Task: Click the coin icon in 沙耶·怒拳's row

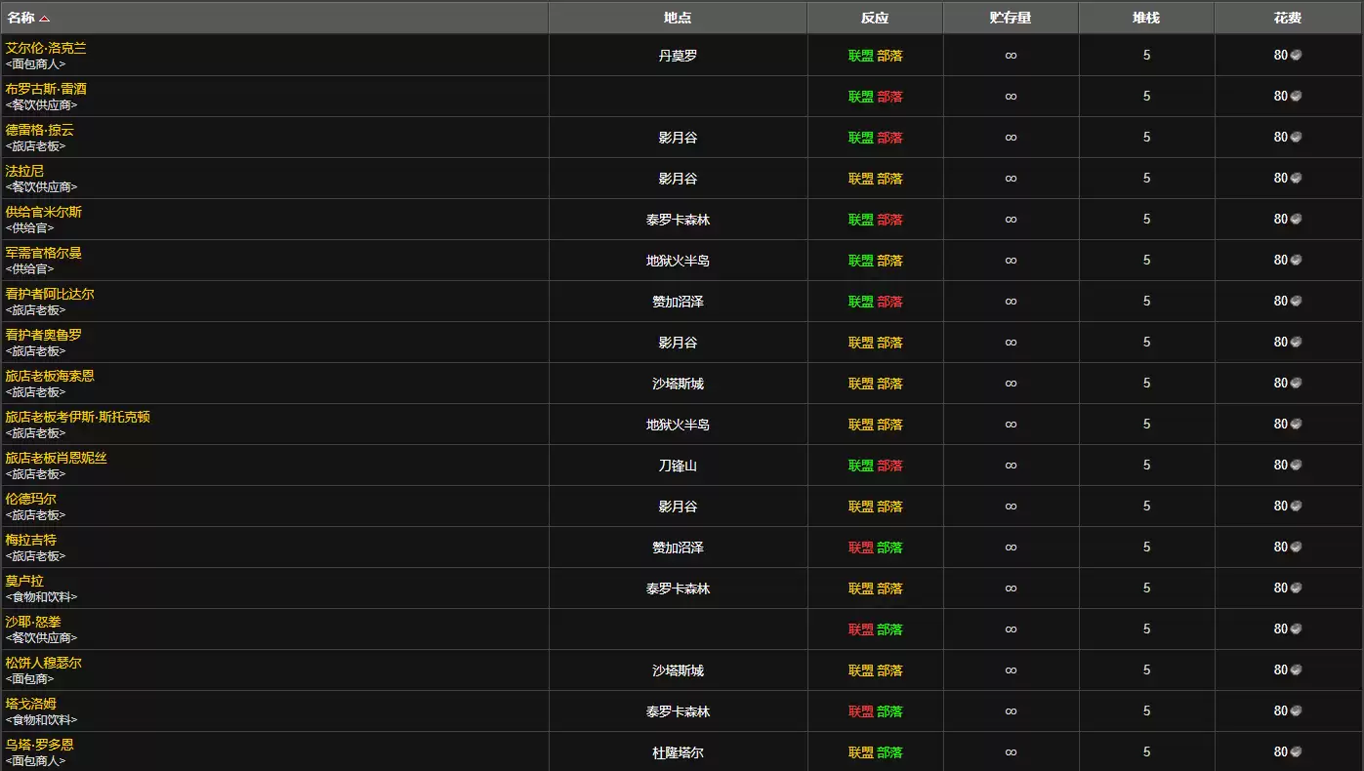Action: 1299,629
